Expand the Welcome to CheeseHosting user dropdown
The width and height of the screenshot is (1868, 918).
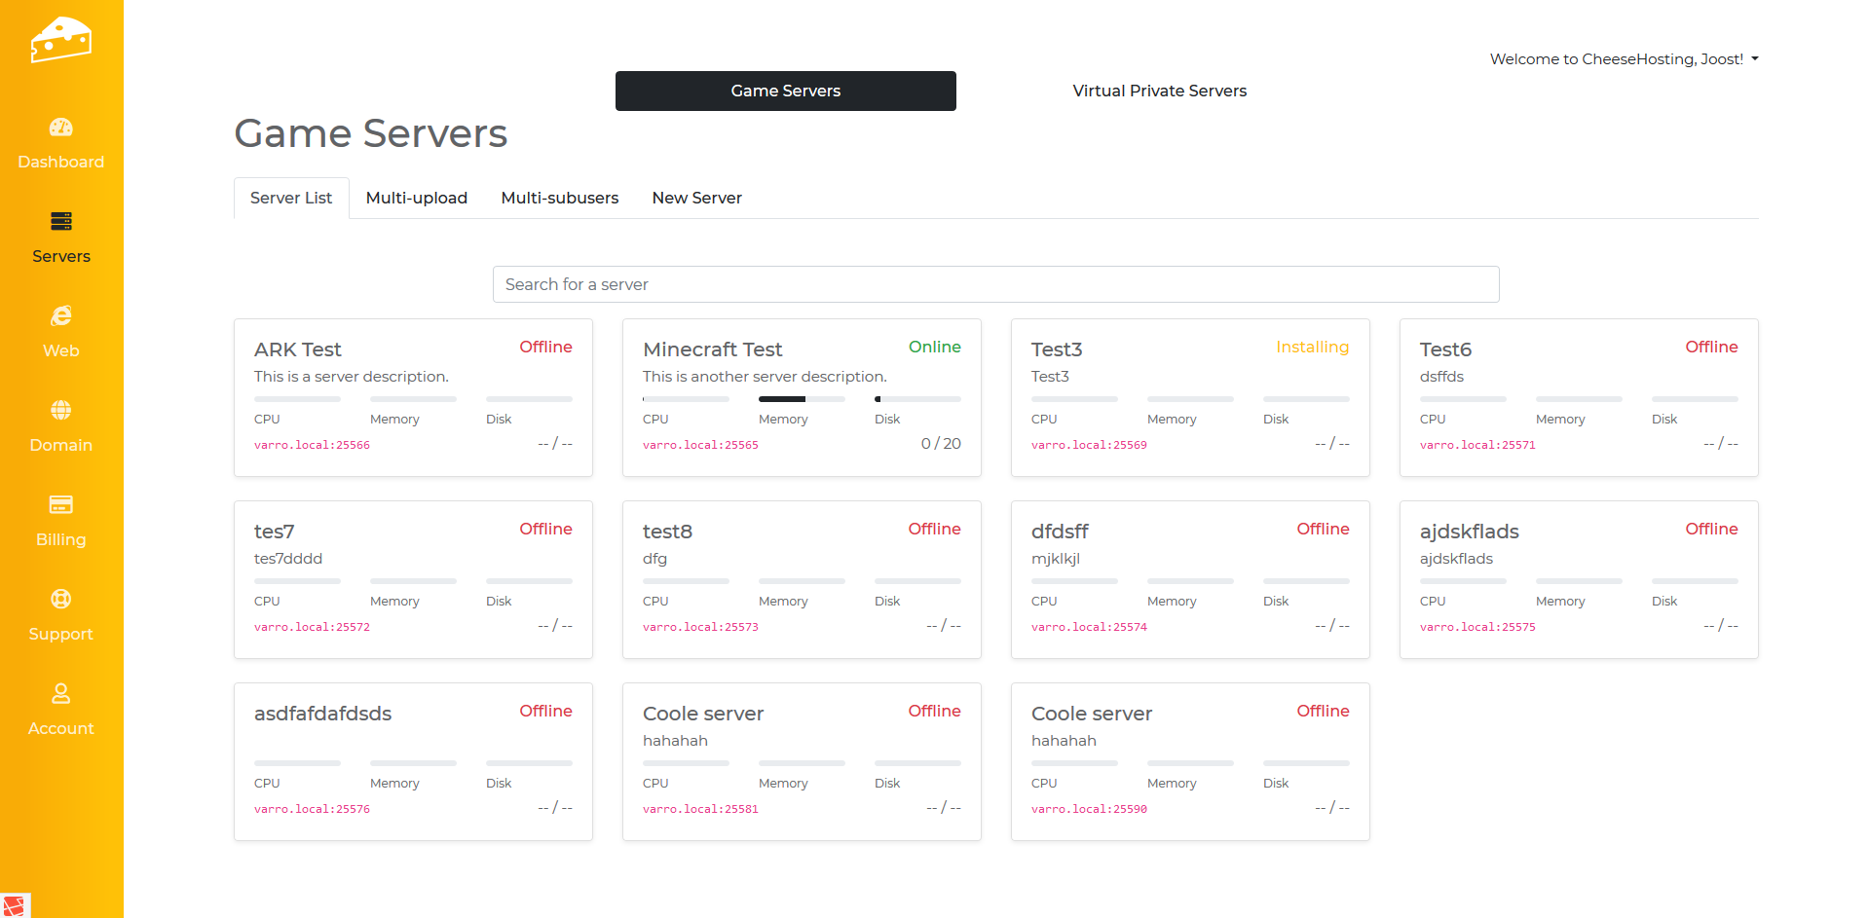[1624, 59]
